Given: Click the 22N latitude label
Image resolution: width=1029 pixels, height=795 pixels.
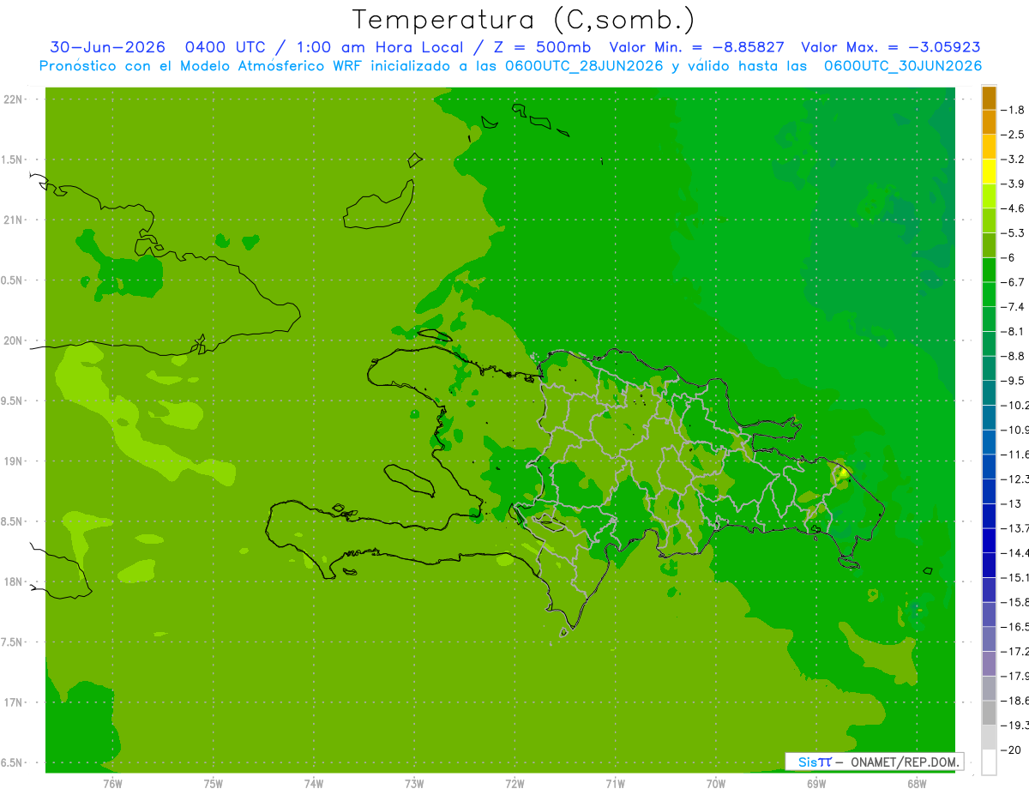Looking at the screenshot, I should [x=13, y=99].
